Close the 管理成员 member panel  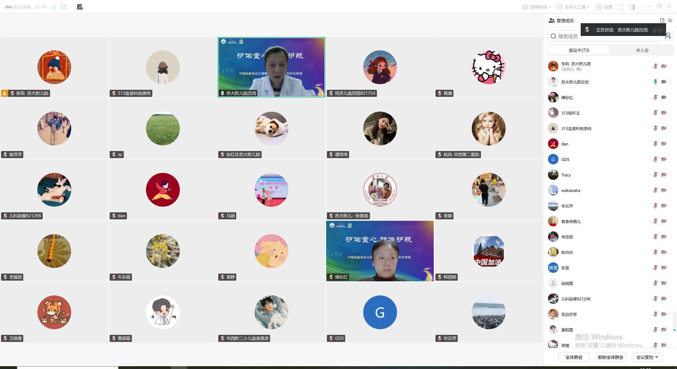click(670, 21)
